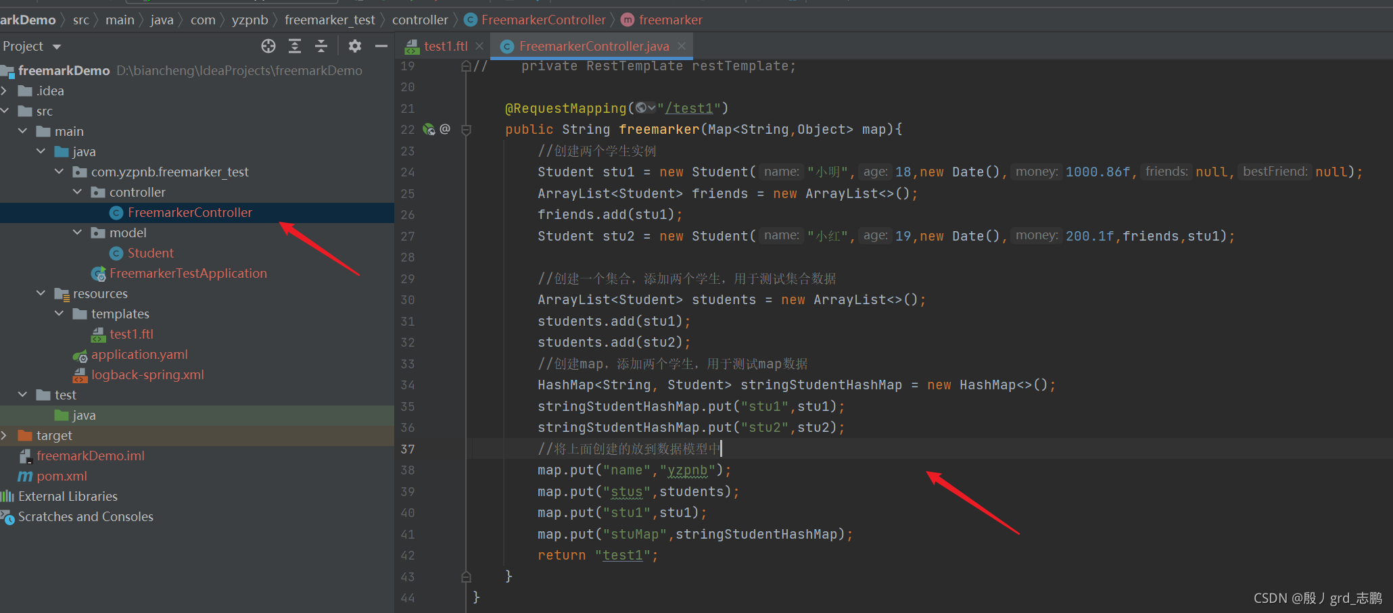
Task: Fold the freemarker method at line 22
Action: pyautogui.click(x=466, y=130)
